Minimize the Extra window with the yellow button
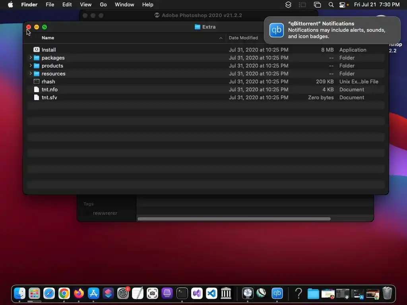Image resolution: width=407 pixels, height=305 pixels. click(x=37, y=27)
